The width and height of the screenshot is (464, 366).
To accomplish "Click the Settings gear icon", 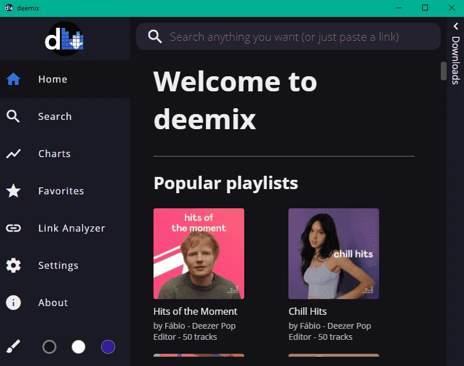I will point(13,265).
